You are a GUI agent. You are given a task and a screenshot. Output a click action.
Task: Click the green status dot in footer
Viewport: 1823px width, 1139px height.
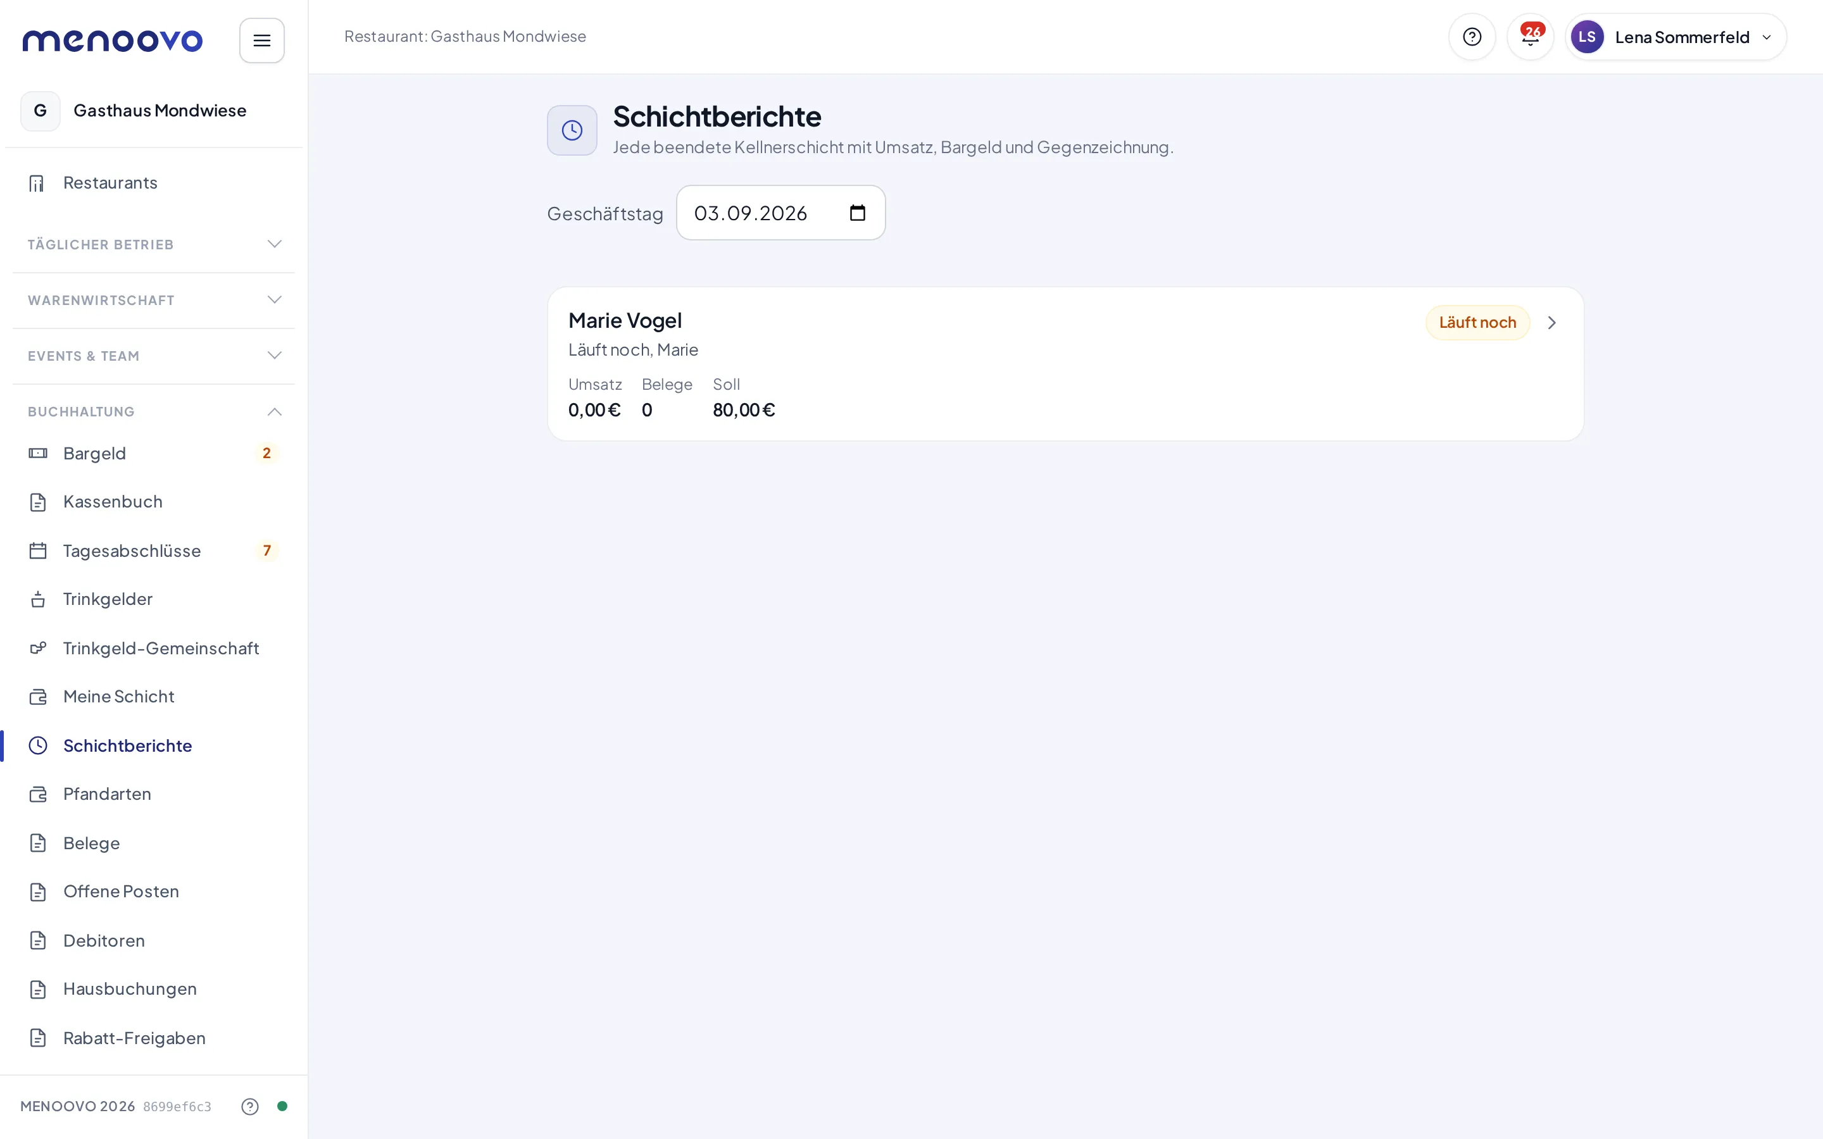[x=282, y=1106]
